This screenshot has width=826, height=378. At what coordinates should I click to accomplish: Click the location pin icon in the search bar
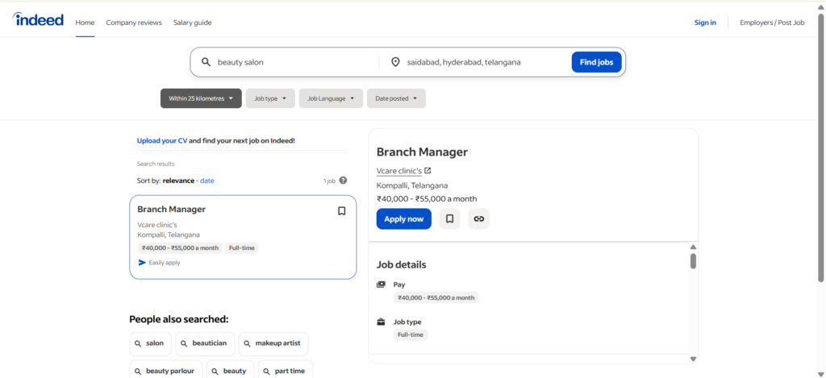[x=395, y=62]
